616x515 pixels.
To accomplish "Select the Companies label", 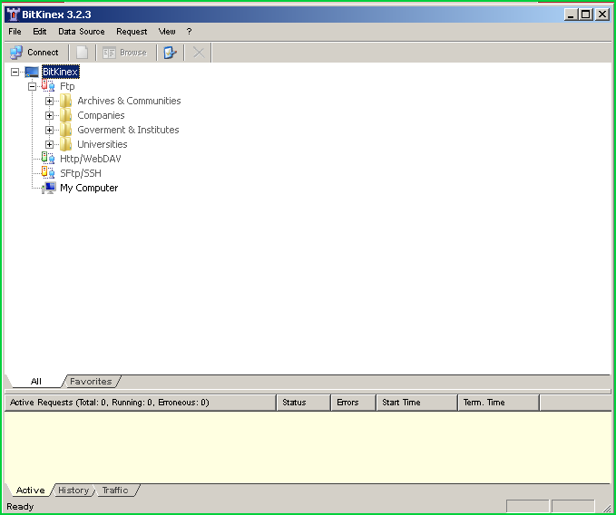I will [x=101, y=115].
